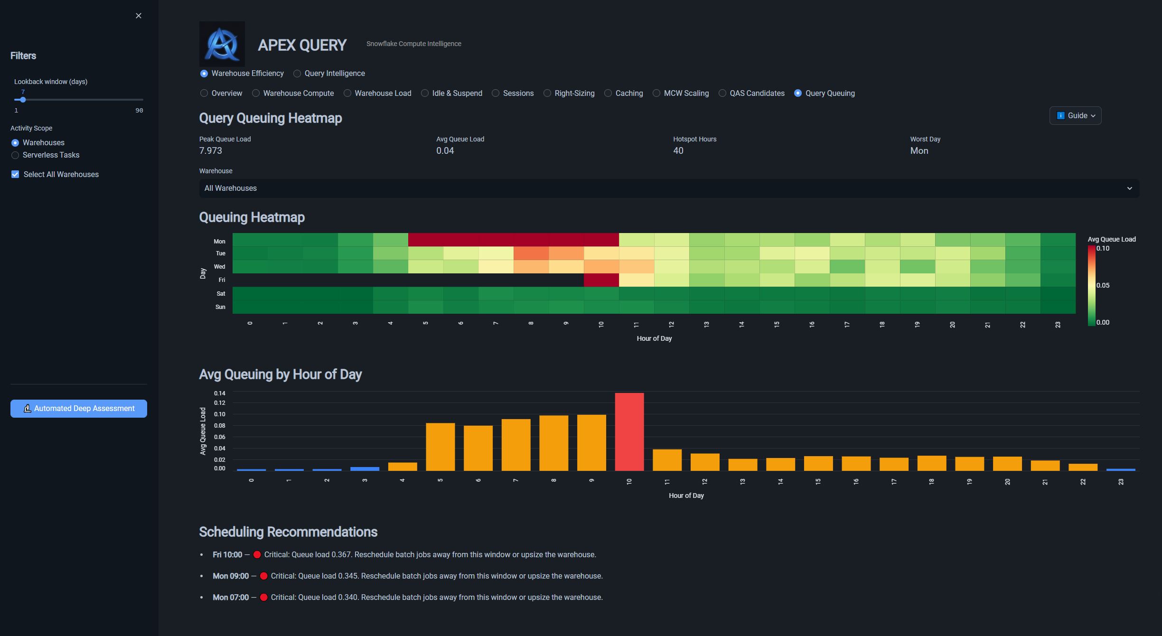Click the hour 5 orange bar
The height and width of the screenshot is (636, 1162).
[440, 447]
